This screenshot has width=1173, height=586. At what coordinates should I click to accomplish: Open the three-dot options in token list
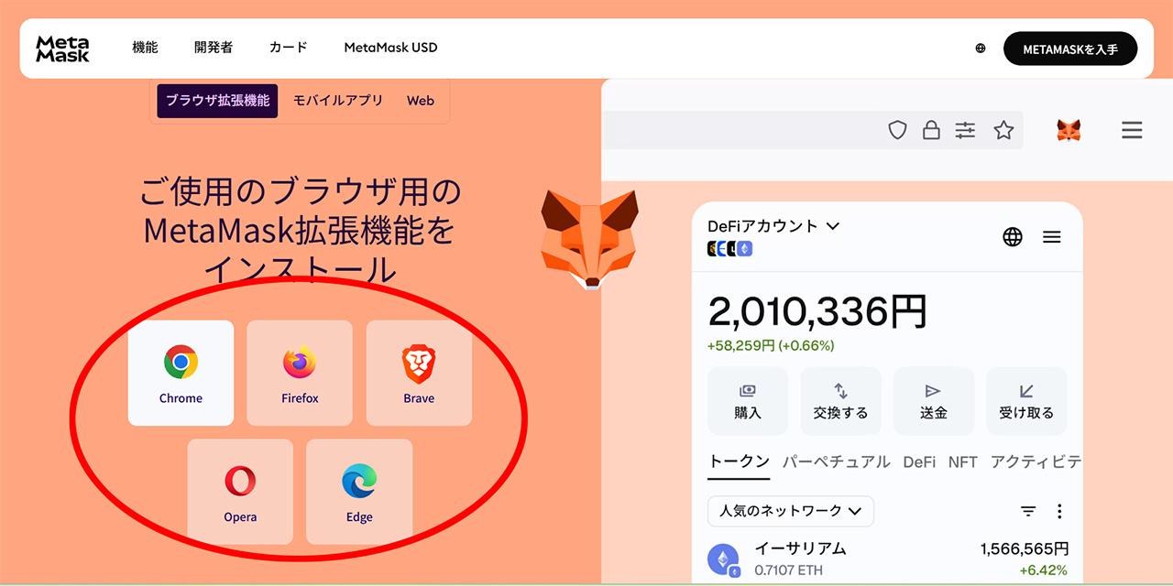(1059, 511)
